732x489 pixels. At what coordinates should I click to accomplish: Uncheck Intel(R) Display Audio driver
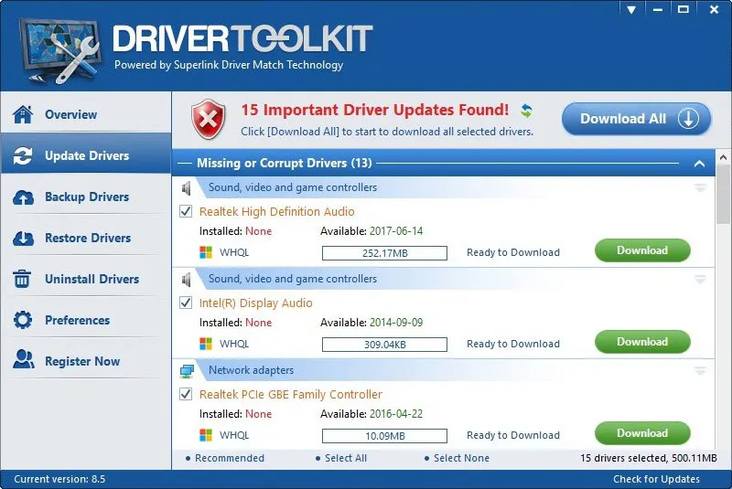[x=186, y=303]
